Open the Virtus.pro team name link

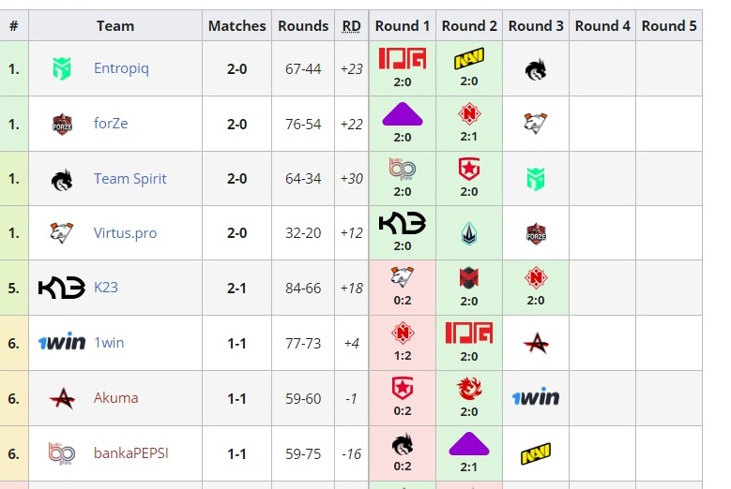pos(126,233)
